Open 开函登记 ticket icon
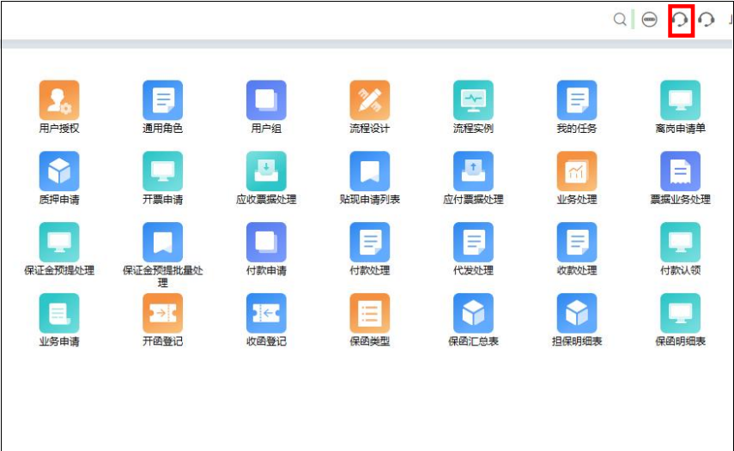Viewport: 734px width, 451px height. click(162, 313)
